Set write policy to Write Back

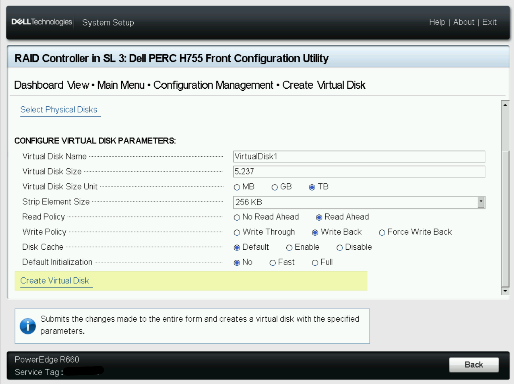coord(315,233)
